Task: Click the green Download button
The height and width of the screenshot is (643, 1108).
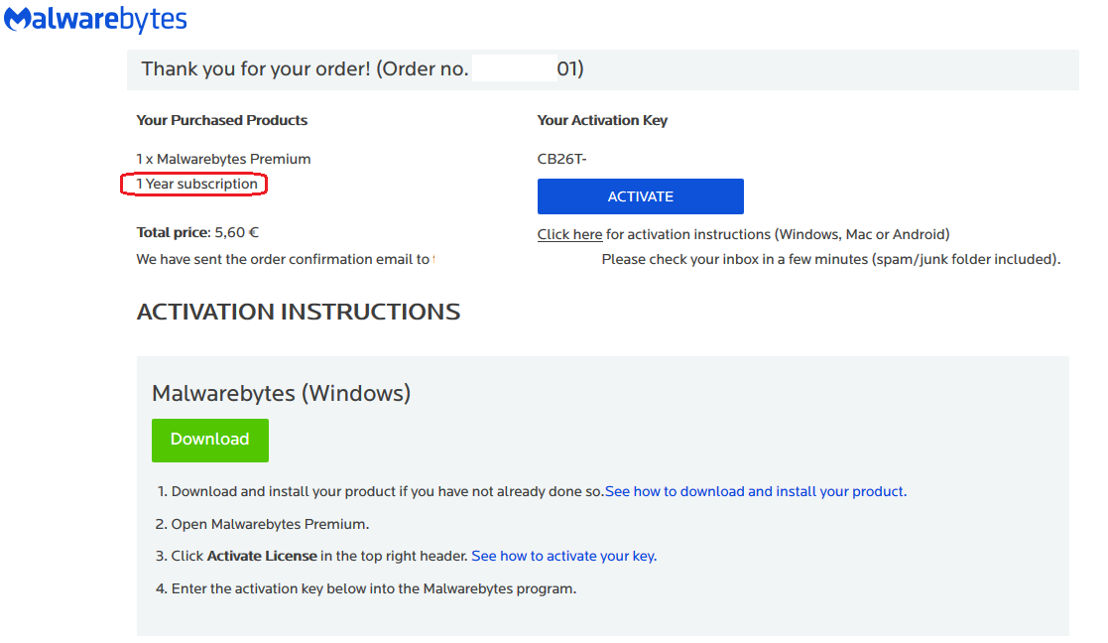Action: 209,440
